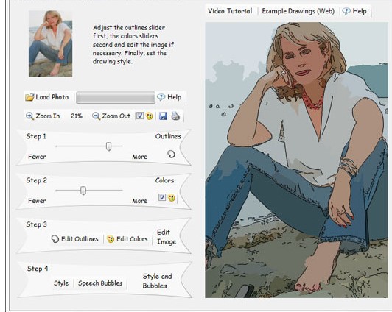Open the top-right Help menu item

(x=354, y=11)
